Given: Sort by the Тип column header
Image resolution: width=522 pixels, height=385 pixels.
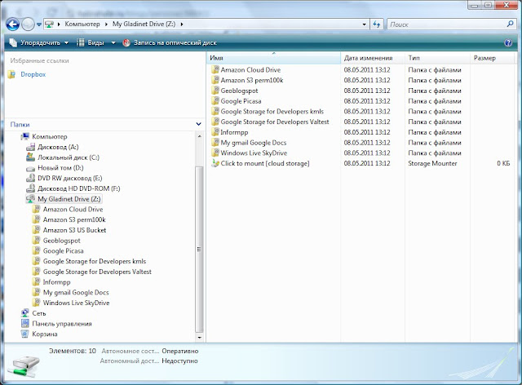Looking at the screenshot, I should point(437,58).
